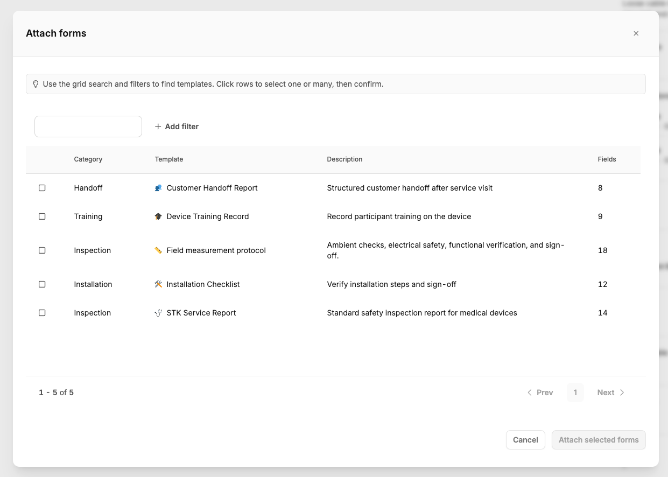Viewport: 668px width, 477px height.
Task: Select the Installation Checklist row checkbox
Action: [42, 284]
